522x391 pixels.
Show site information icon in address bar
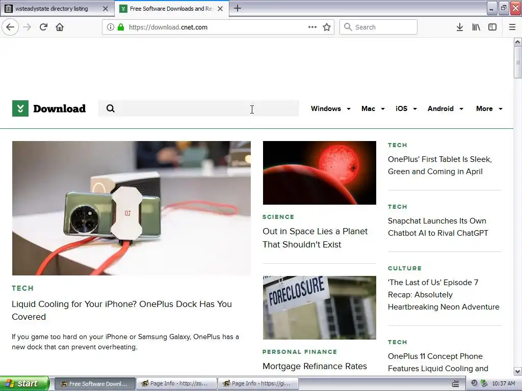coord(110,27)
